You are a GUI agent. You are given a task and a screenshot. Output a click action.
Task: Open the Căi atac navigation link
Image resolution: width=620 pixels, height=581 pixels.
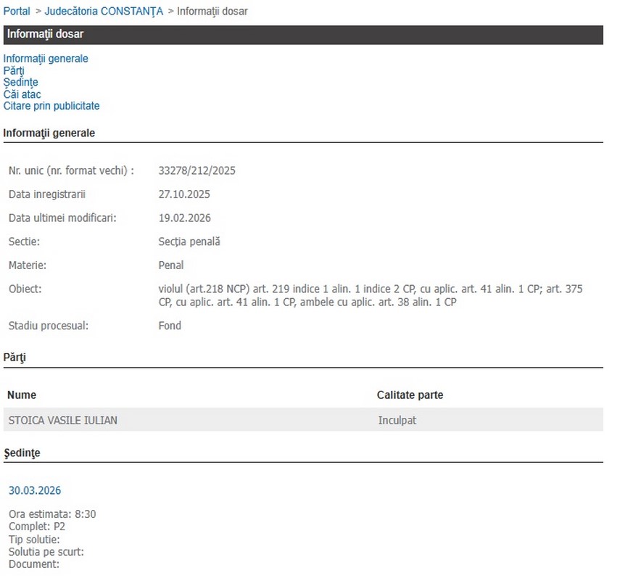pos(22,94)
